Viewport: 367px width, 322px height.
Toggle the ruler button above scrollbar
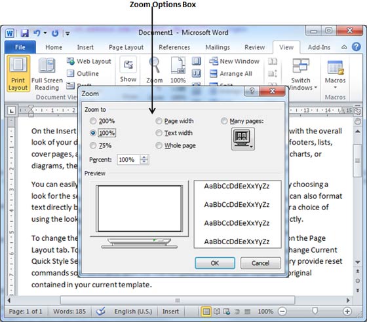[x=357, y=111]
